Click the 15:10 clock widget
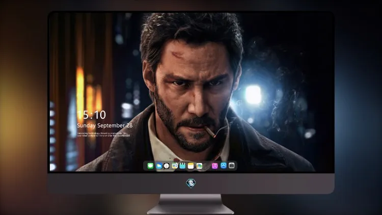The height and width of the screenshot is (215, 382). 91,115
